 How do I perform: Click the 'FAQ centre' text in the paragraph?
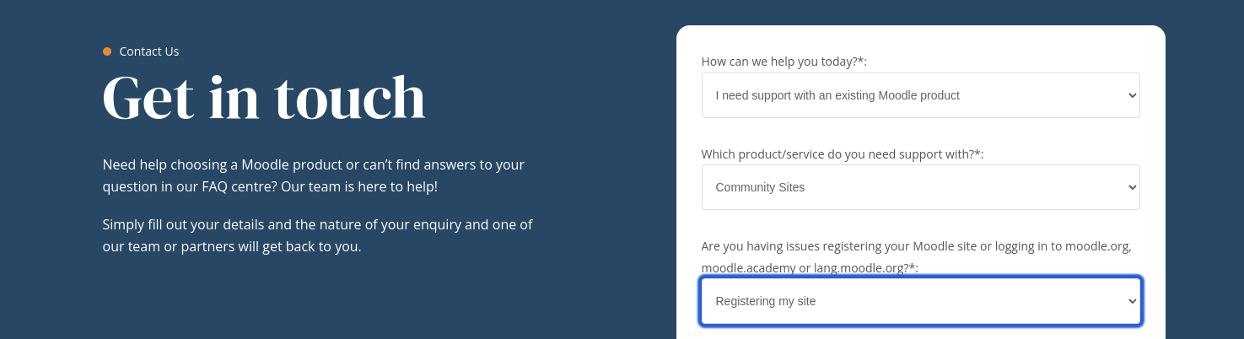(235, 186)
